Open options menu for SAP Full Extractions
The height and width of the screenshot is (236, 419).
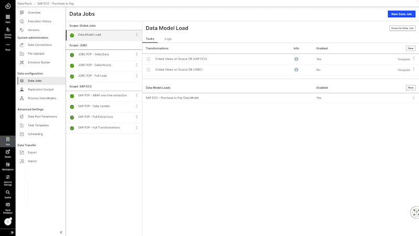[x=137, y=117]
